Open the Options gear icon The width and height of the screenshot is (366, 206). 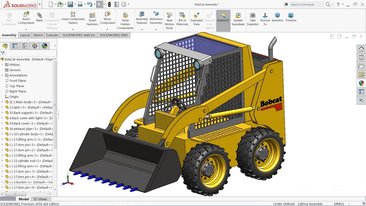pyautogui.click(x=124, y=4)
